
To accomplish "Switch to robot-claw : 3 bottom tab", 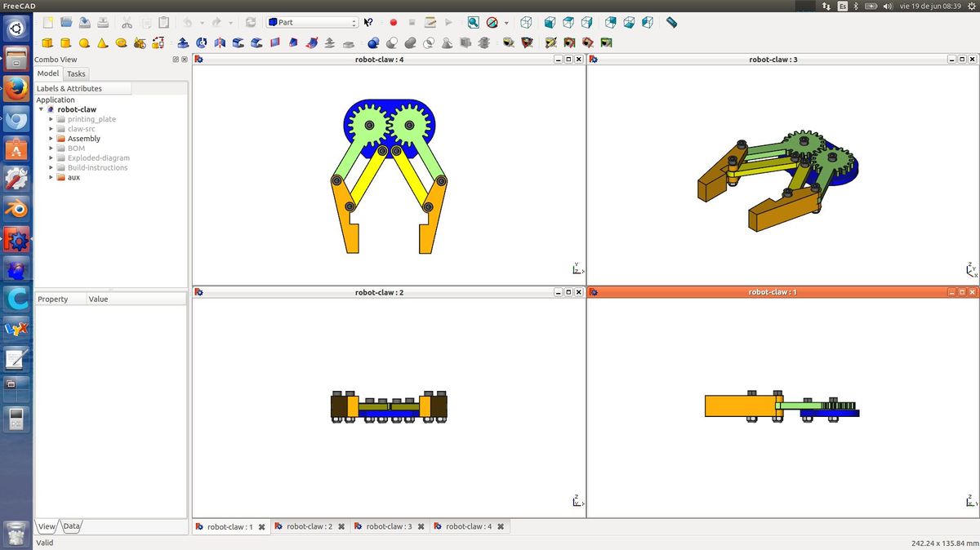I will pos(388,527).
